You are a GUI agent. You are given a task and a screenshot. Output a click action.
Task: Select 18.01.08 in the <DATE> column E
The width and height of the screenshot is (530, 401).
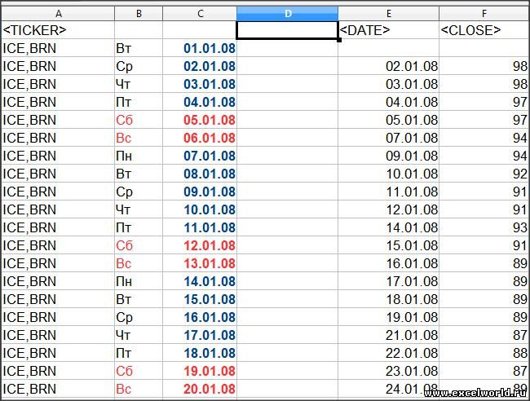point(388,298)
